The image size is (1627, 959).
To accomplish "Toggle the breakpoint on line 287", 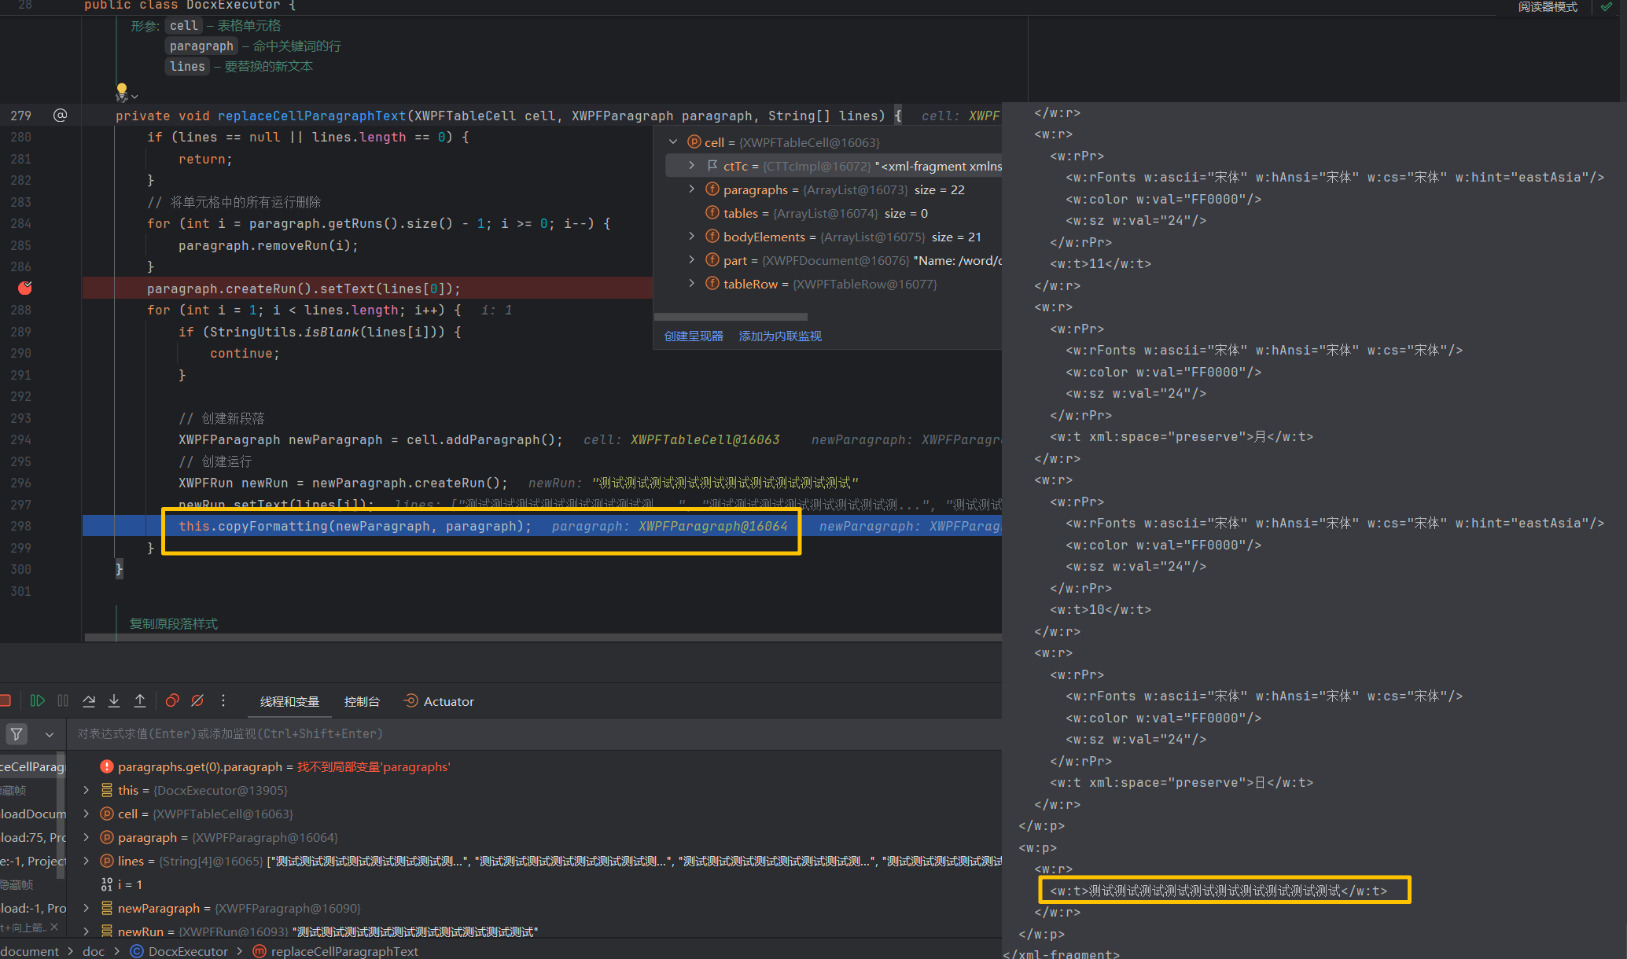I will (x=25, y=288).
